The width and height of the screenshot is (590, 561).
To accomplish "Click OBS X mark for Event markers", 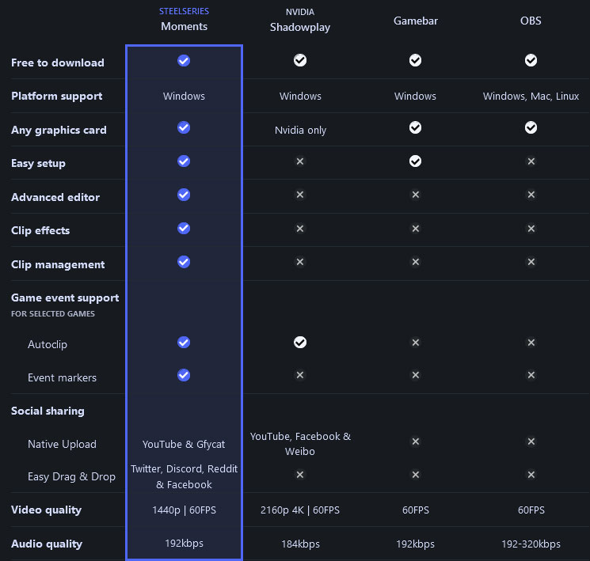I will click(531, 375).
